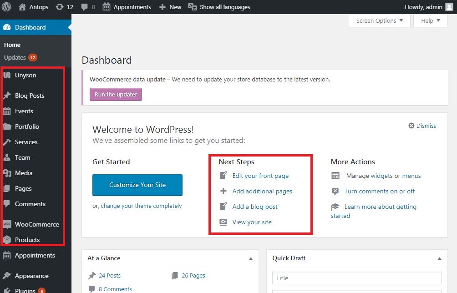Click the Add a blog post link
The image size is (457, 293).
[x=255, y=207]
